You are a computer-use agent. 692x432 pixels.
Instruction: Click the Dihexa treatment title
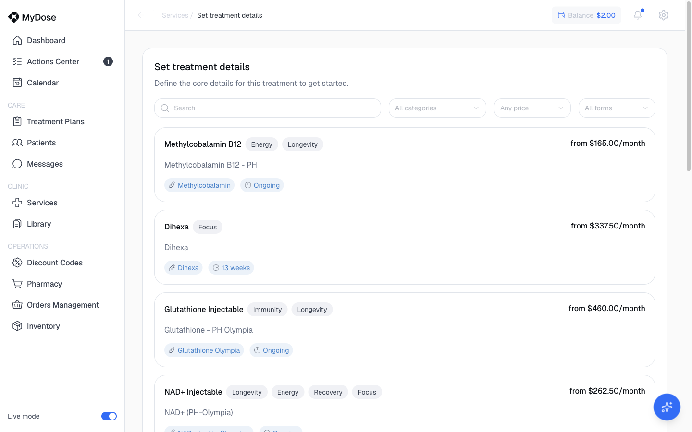176,227
